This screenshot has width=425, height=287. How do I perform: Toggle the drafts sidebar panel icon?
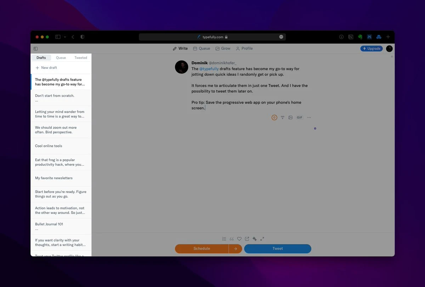(35, 49)
